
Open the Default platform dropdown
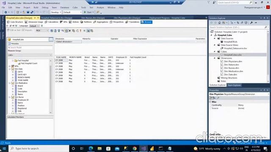point(72,12)
